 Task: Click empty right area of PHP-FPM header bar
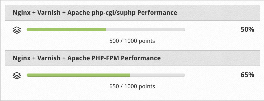pos(211,58)
